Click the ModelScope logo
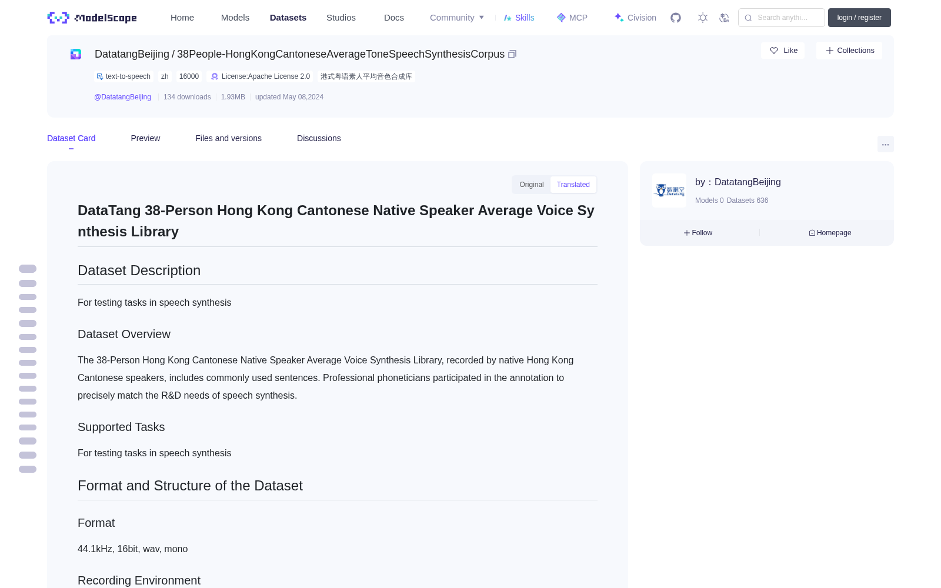Viewport: 941px width, 588px height. pos(92,18)
